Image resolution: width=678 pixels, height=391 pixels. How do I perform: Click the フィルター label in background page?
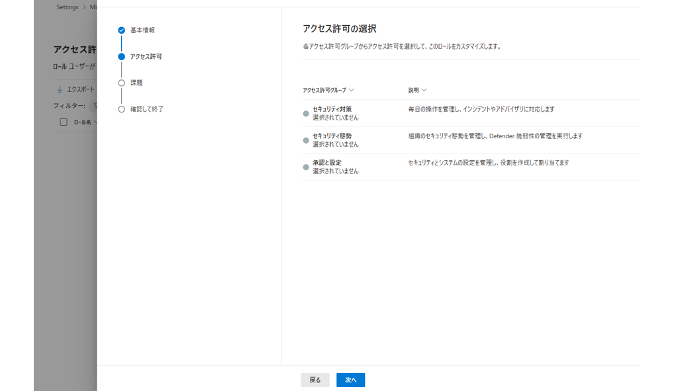click(x=69, y=106)
